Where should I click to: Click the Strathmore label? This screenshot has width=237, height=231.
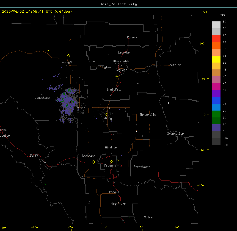coord(142,167)
